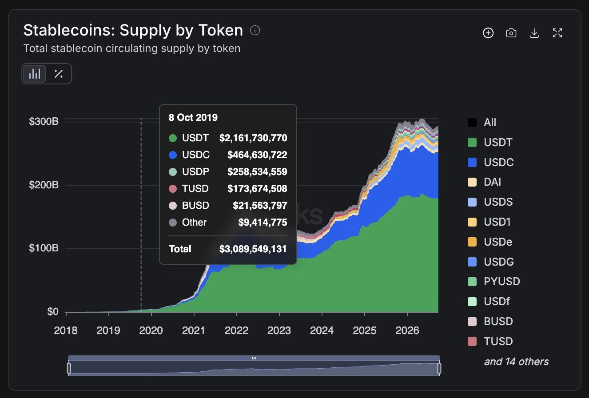Click the info icon beside the chart title

pos(255,30)
